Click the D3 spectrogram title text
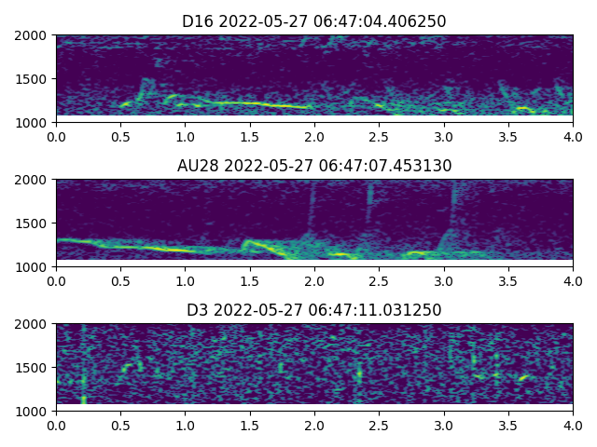 314,310
